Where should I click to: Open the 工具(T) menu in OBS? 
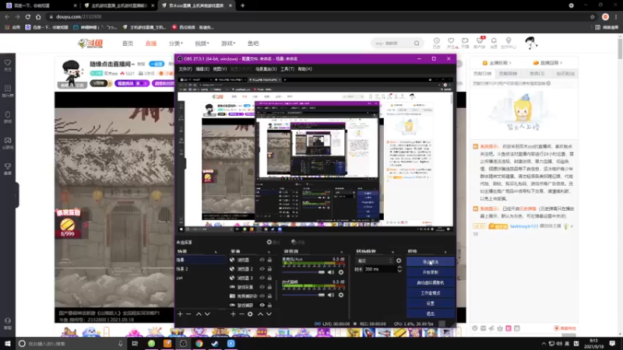[x=287, y=69]
